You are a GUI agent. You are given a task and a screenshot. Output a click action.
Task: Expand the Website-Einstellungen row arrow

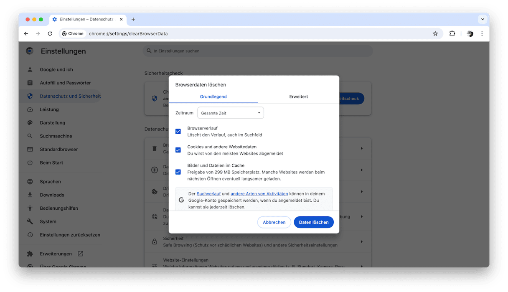pos(361,266)
